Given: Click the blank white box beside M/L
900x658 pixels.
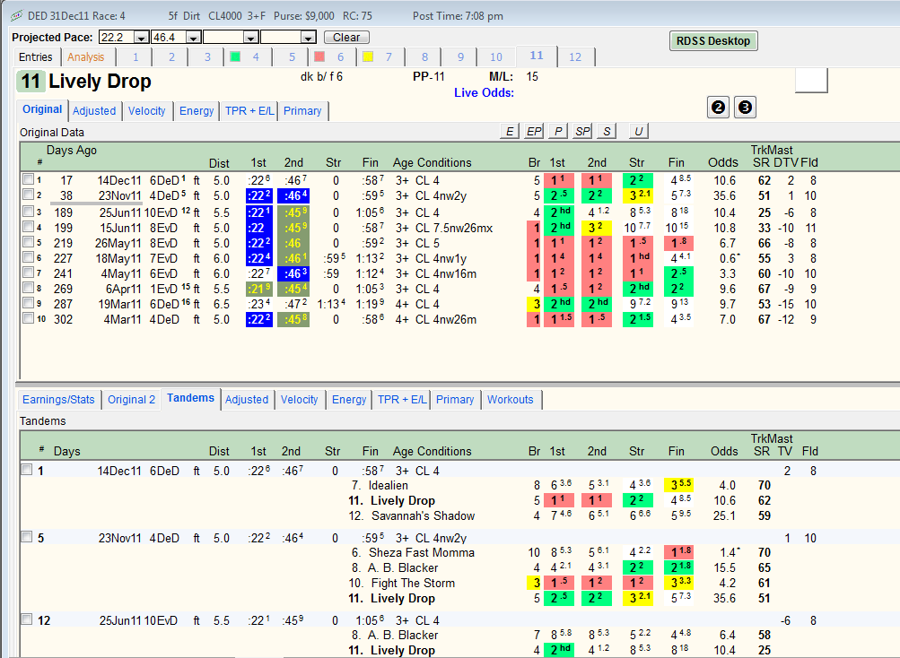Looking at the screenshot, I should point(811,80).
